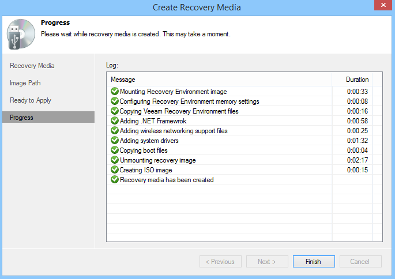The height and width of the screenshot is (279, 395).
Task: Click green check icon beside Recovery media has been created
Action: point(115,179)
